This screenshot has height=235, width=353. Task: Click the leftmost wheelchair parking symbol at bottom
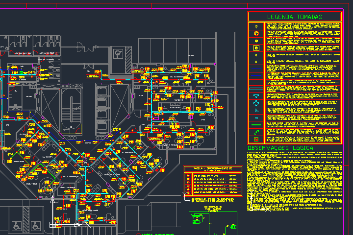click(x=16, y=226)
